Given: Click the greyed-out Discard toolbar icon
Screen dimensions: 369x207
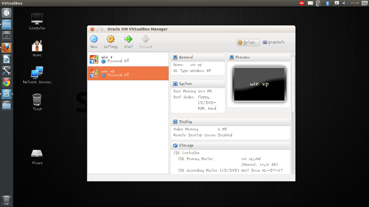Looking at the screenshot, I should pyautogui.click(x=146, y=39).
